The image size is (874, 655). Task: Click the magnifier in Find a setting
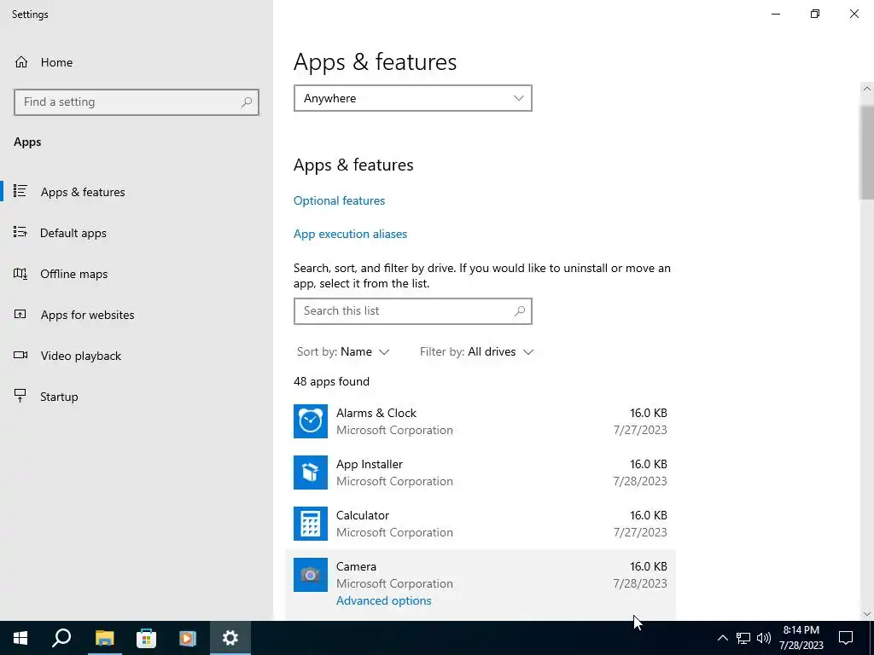pos(247,102)
